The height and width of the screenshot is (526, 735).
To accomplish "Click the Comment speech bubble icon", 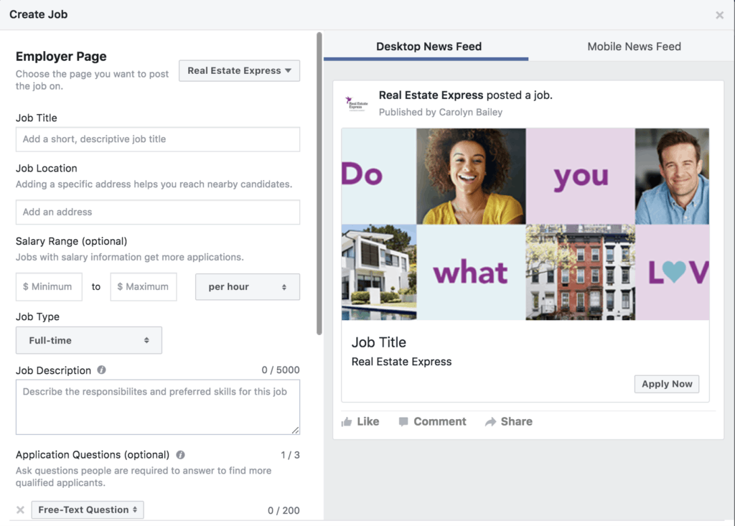I will coord(404,422).
